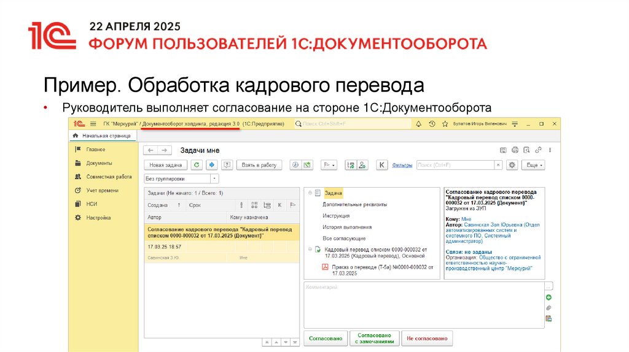Image resolution: width=629 pixels, height=352 pixels.
Task: Click the task list search field
Action: click(456, 165)
